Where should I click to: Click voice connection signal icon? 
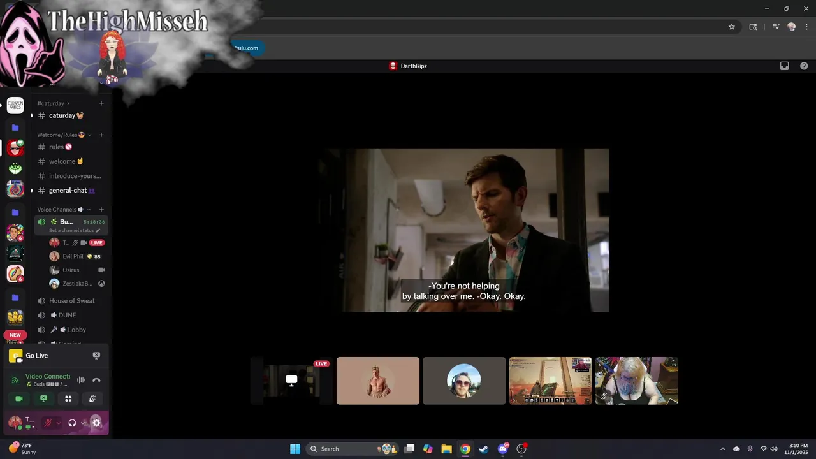click(x=15, y=380)
